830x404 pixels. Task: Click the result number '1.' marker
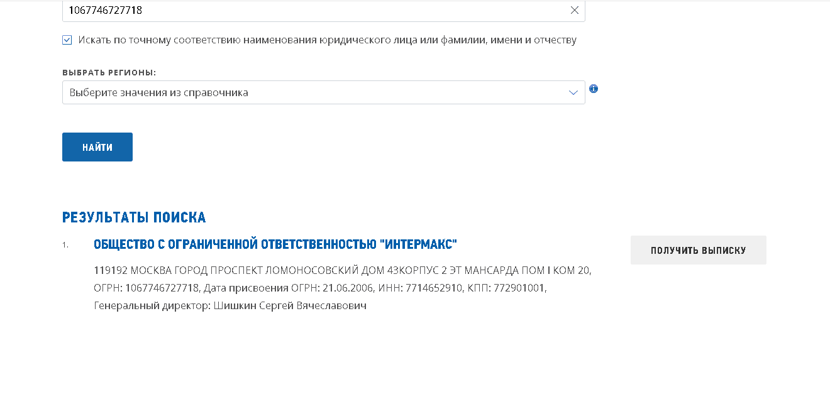click(65, 245)
